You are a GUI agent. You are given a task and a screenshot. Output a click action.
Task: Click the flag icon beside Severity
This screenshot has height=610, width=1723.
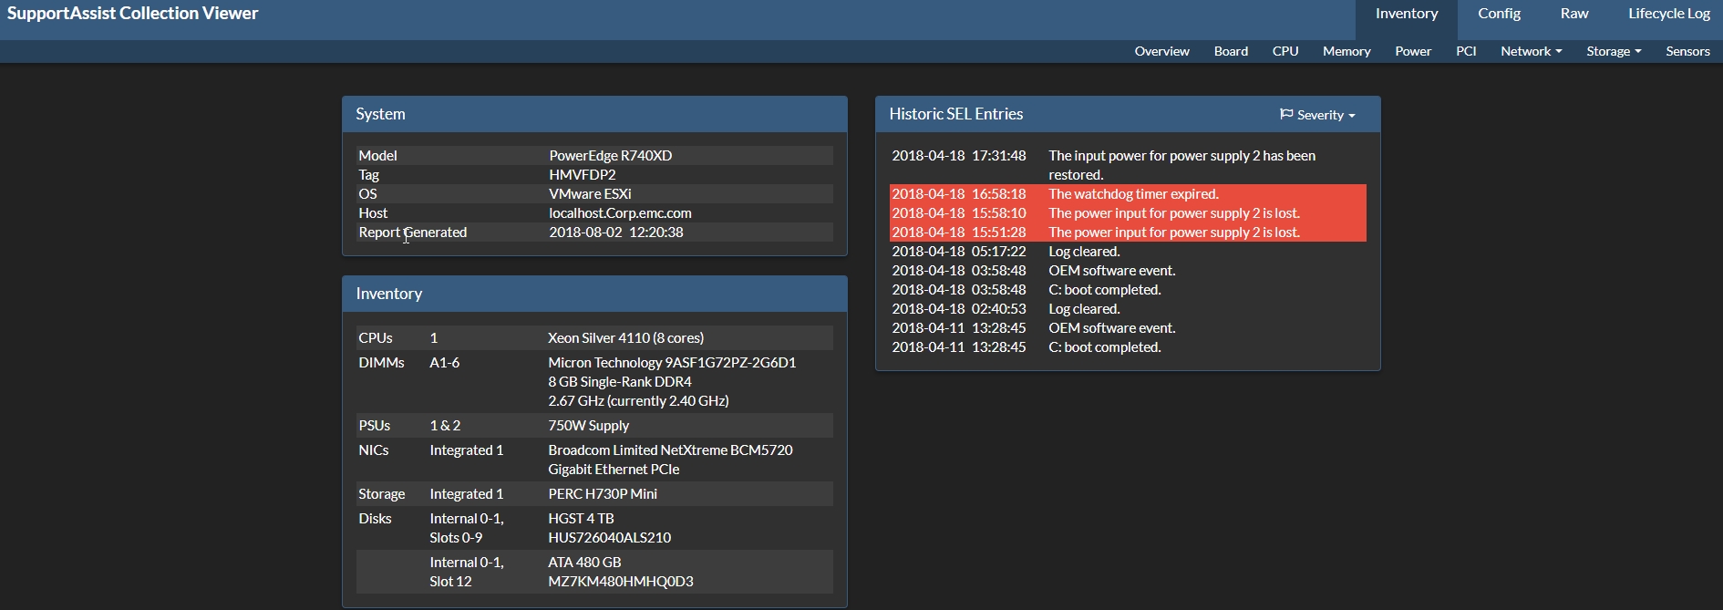tap(1286, 114)
